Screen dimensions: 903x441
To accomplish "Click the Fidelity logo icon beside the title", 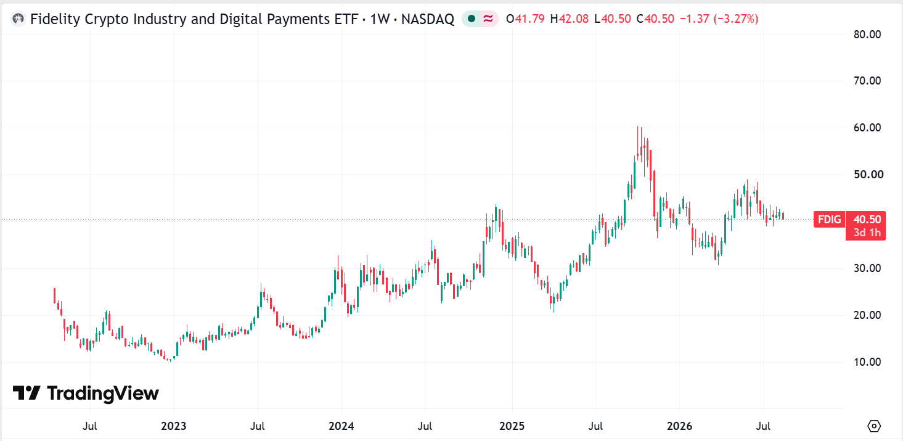I will pos(19,19).
